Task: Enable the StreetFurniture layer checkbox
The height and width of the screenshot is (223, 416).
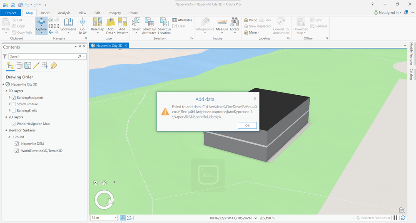Action: click(14, 104)
